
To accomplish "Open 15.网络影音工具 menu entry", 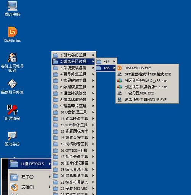I will (73, 144).
